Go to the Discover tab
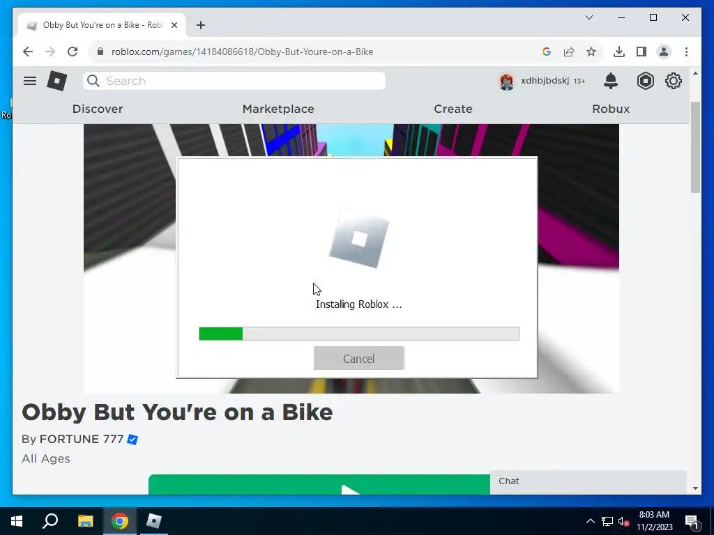The width and height of the screenshot is (714, 535). point(98,109)
